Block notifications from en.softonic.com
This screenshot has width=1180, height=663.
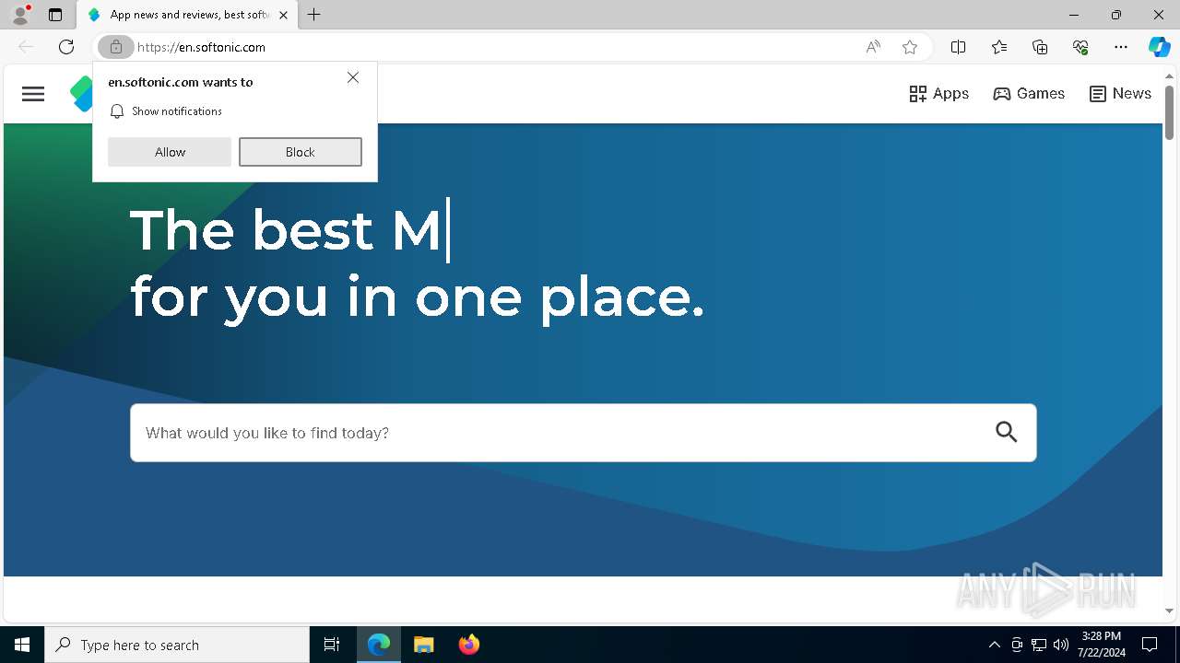coord(301,152)
